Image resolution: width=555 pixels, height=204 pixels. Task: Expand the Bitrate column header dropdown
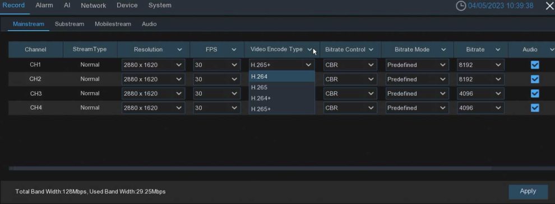click(x=498, y=50)
